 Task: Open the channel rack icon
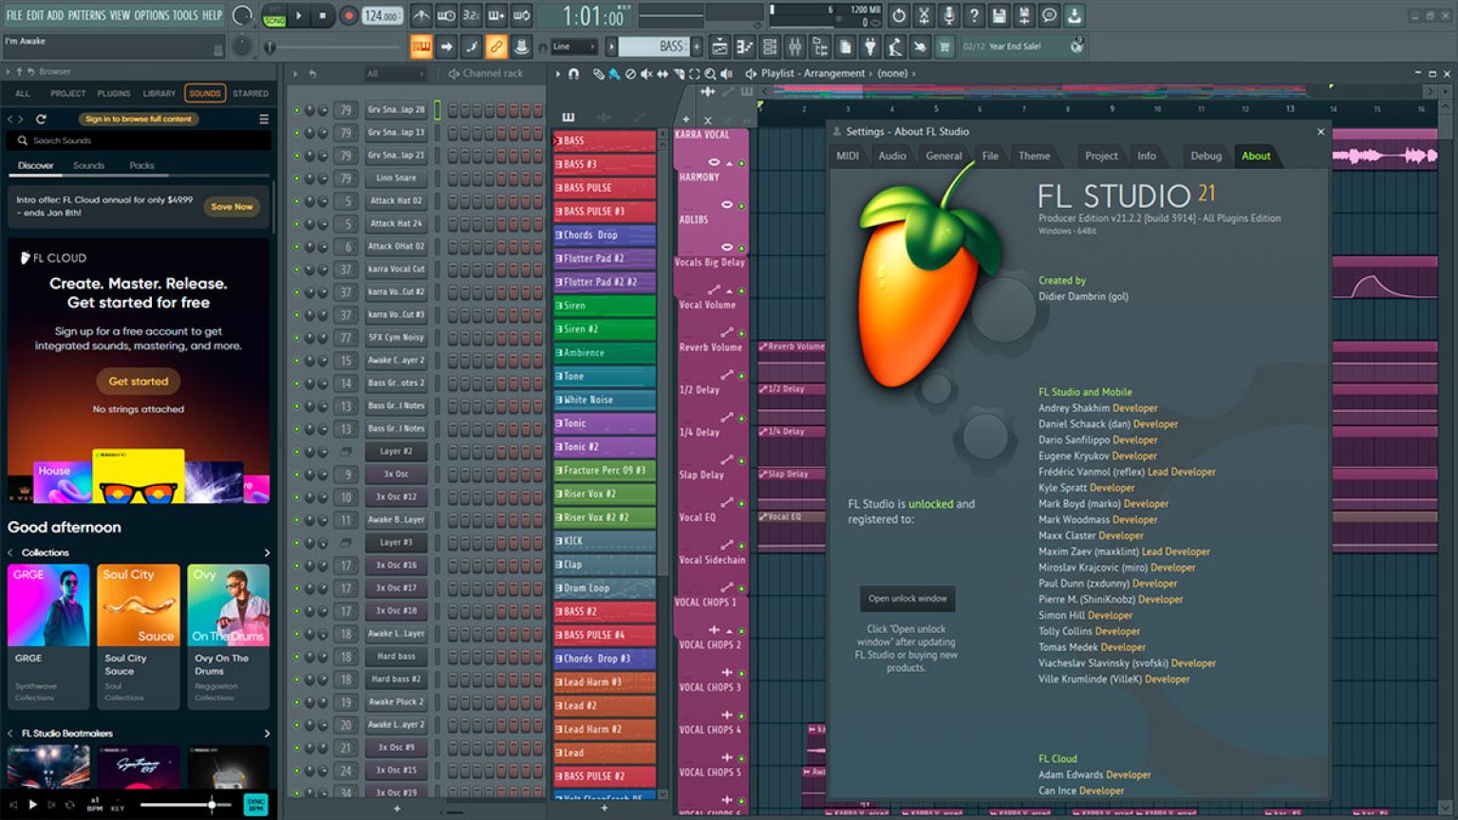pyautogui.click(x=770, y=46)
